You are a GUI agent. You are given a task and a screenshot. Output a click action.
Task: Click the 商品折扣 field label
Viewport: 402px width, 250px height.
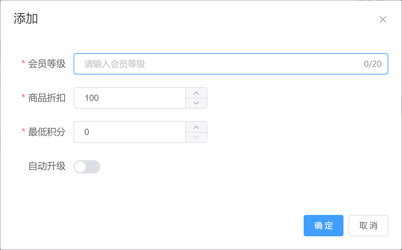(x=47, y=98)
